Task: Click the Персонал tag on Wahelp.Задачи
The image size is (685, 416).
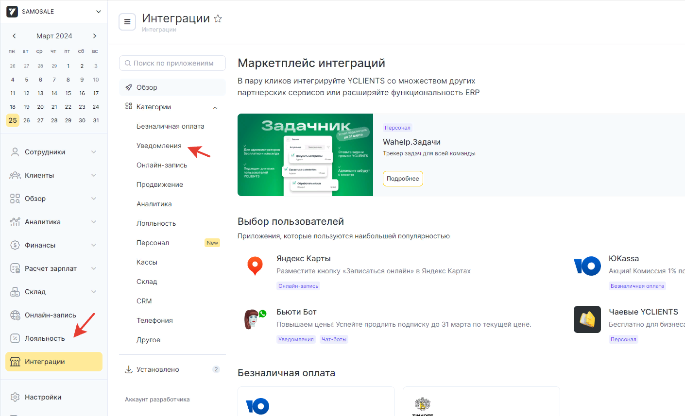Action: pyautogui.click(x=397, y=128)
